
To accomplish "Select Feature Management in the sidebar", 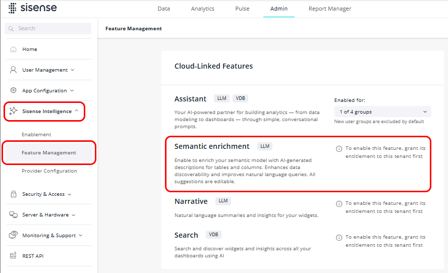I will pos(49,153).
